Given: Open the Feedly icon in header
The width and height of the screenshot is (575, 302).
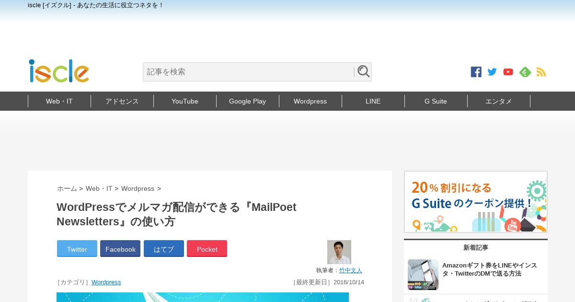Looking at the screenshot, I should coord(525,72).
